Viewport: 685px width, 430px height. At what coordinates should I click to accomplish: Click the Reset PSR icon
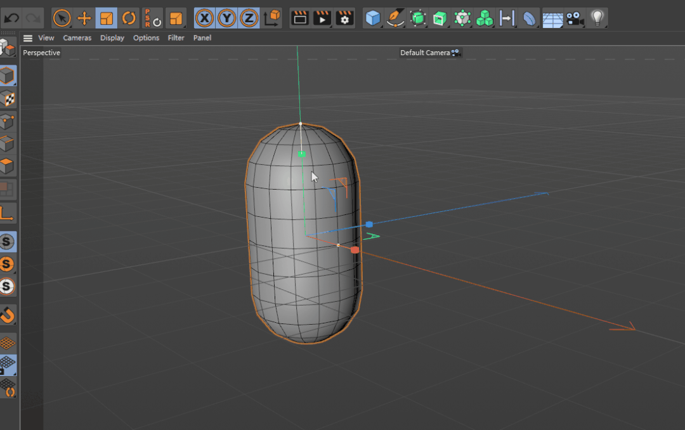coord(152,18)
